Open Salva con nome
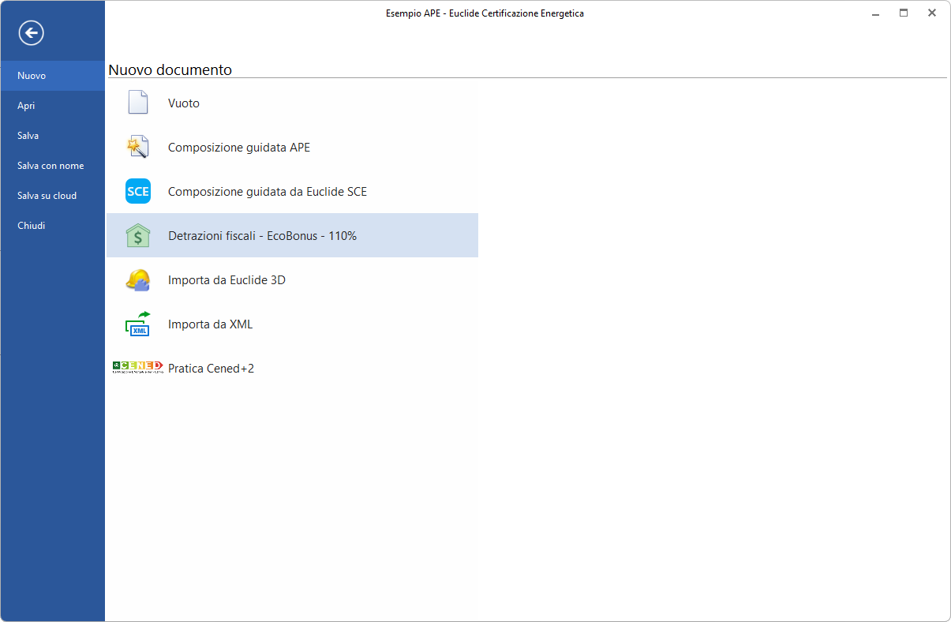This screenshot has width=951, height=622. tap(51, 166)
